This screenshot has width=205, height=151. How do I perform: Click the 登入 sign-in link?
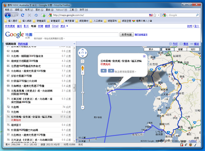click(197, 26)
